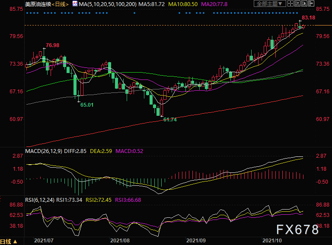Click the 2021/09 date axis label

(196, 241)
